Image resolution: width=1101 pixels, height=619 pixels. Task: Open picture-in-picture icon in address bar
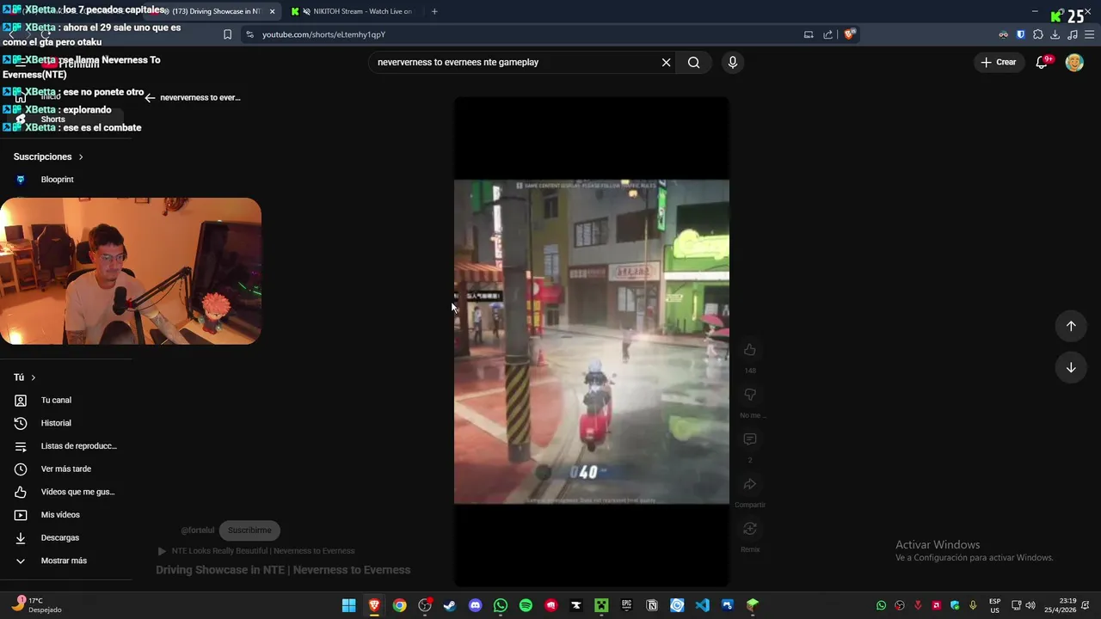coord(809,34)
